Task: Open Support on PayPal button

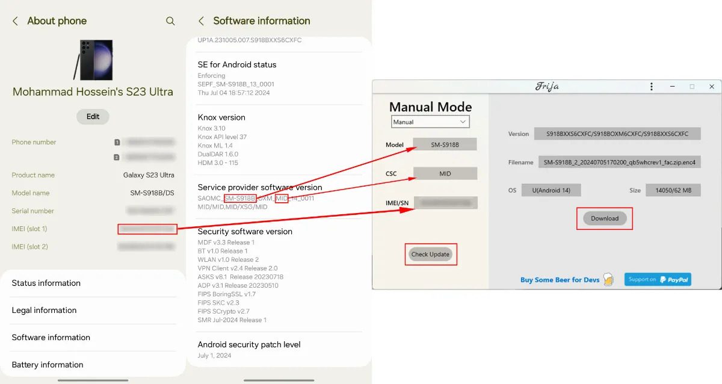Action: (658, 279)
